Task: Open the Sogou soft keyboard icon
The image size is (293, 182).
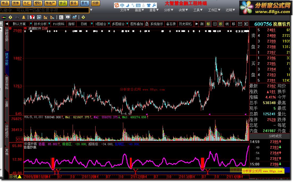Action: (x=138, y=5)
